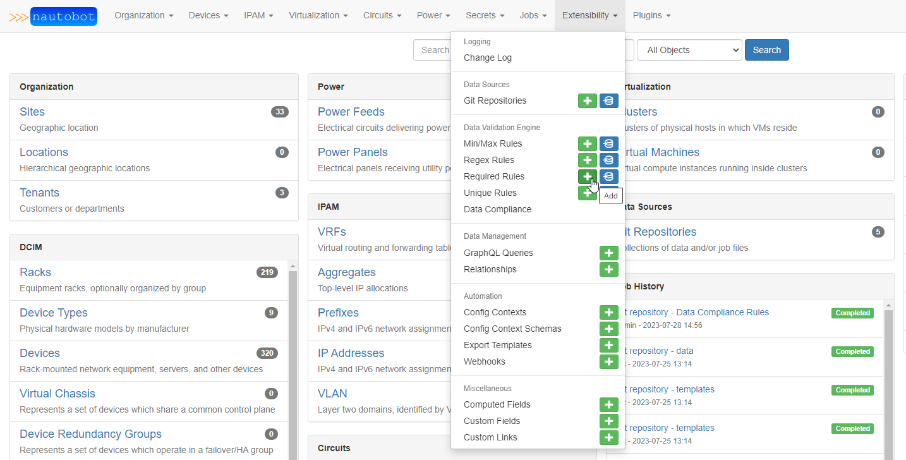
Task: Click the Search button
Action: tap(766, 49)
